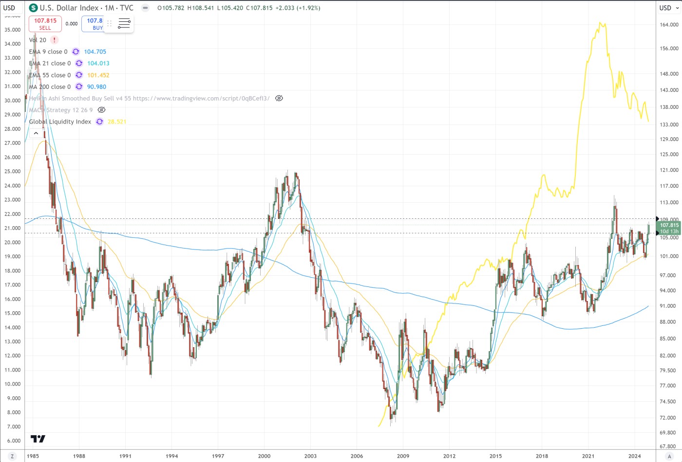682x462 pixels.
Task: Click the 35.000 label on left axis
Action: pyautogui.click(x=12, y=30)
